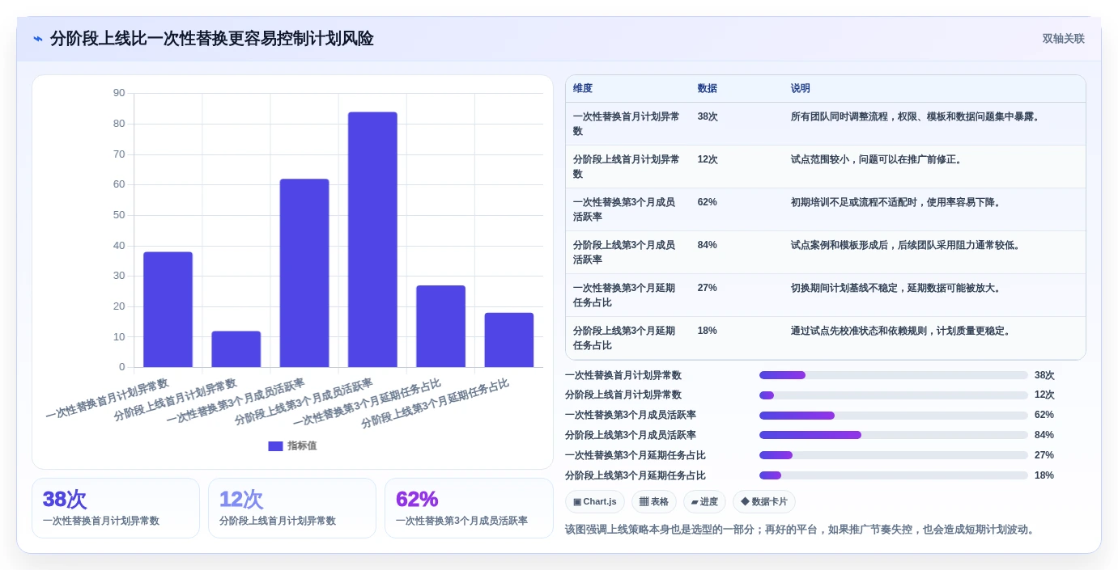Click table cell 84%

pos(708,245)
